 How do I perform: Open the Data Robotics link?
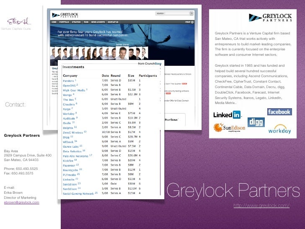72,151
